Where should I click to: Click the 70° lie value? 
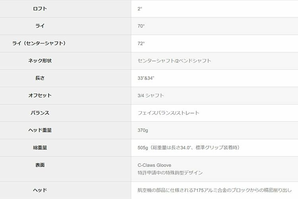coord(141,26)
